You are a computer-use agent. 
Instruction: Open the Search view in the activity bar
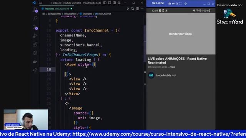[35, 18]
